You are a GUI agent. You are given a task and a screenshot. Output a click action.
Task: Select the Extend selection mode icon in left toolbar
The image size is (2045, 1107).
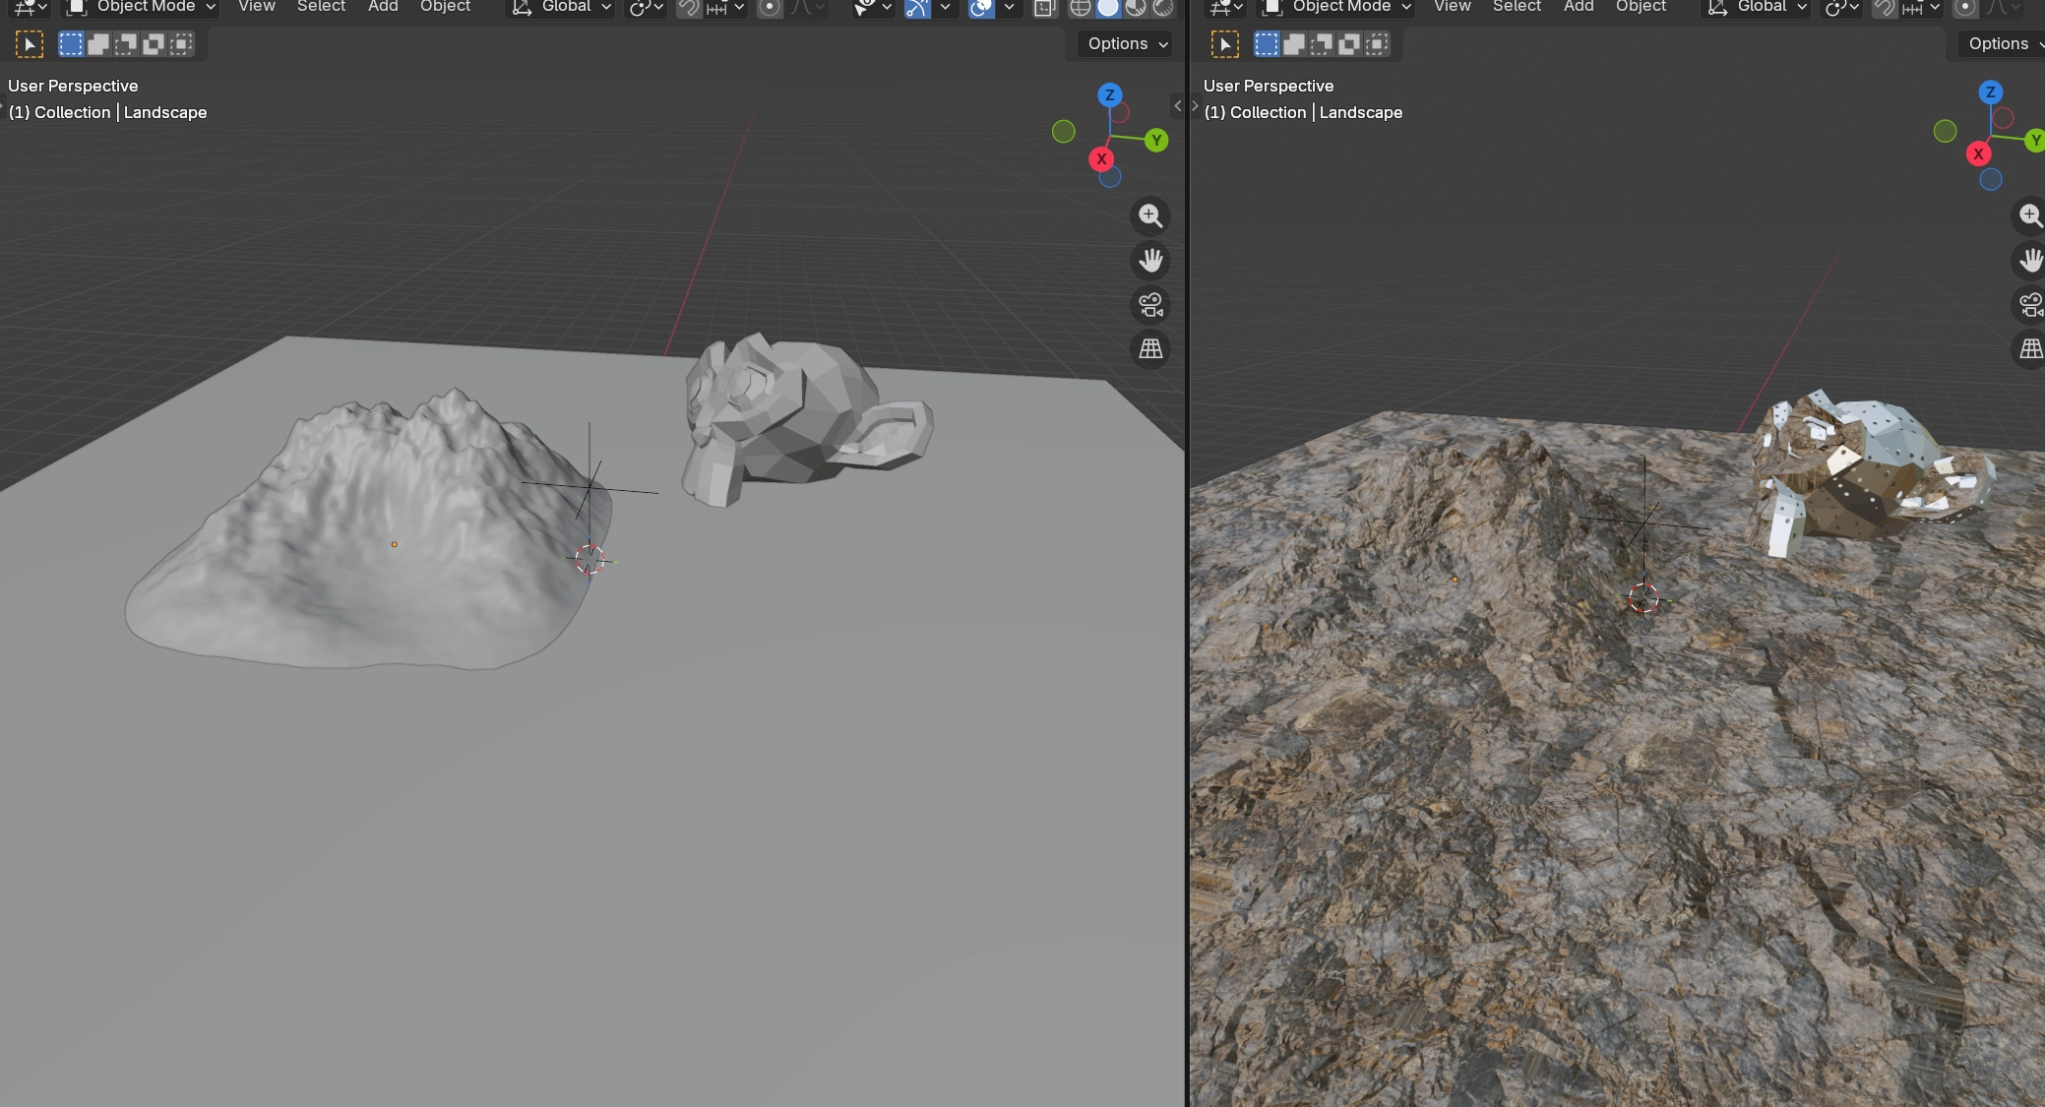click(98, 44)
